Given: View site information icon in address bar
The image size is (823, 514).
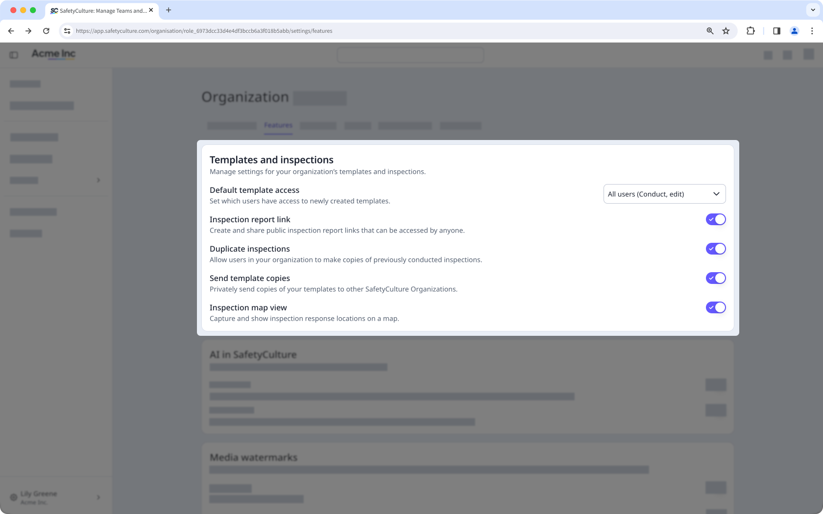Looking at the screenshot, I should 68,31.
